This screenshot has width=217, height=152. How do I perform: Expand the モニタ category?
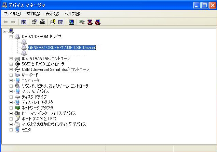click(x=11, y=130)
